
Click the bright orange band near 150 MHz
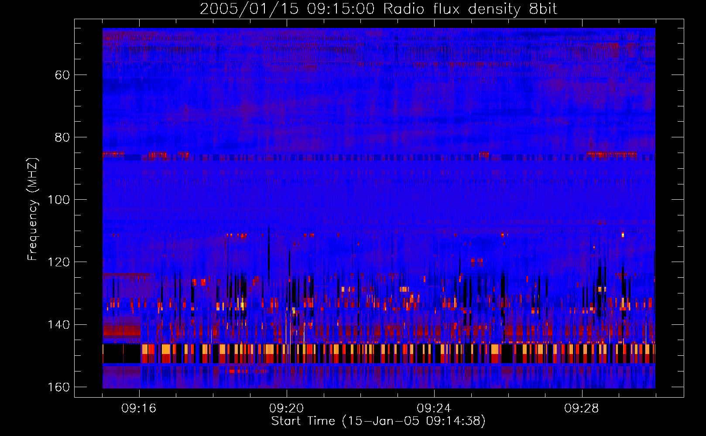379,354
